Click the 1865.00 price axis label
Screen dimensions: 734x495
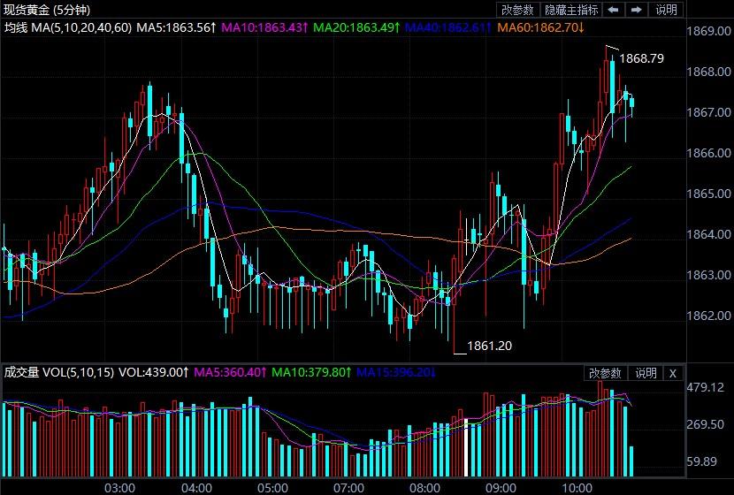click(x=708, y=194)
